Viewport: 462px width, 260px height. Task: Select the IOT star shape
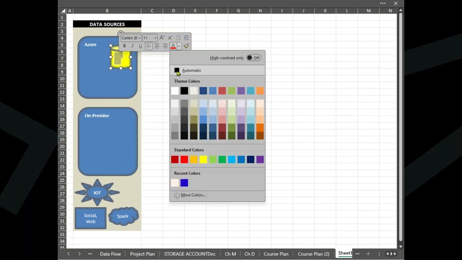coord(97,192)
